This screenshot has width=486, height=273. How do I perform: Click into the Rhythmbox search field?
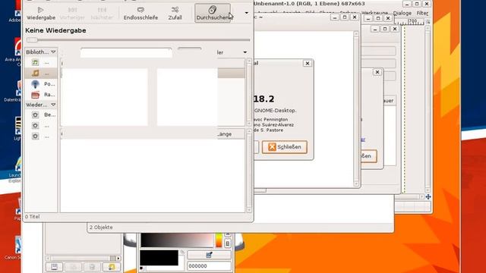[126, 52]
